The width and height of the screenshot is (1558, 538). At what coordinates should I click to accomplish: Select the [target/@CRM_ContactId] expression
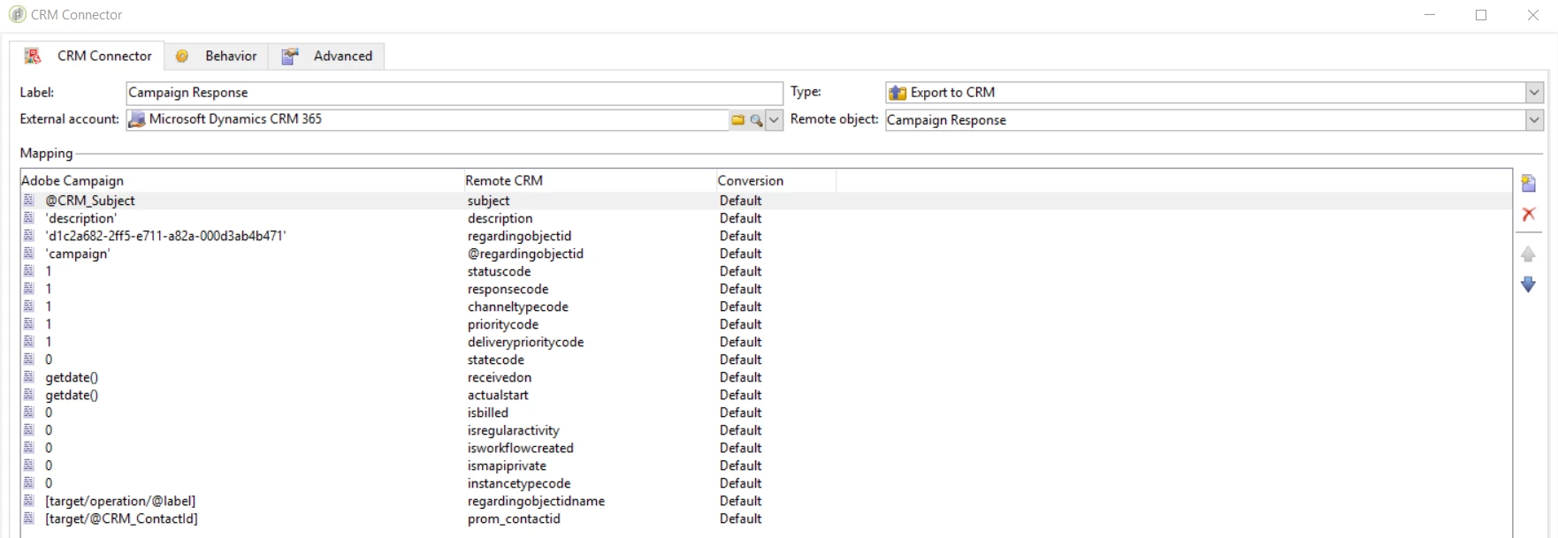(x=122, y=519)
